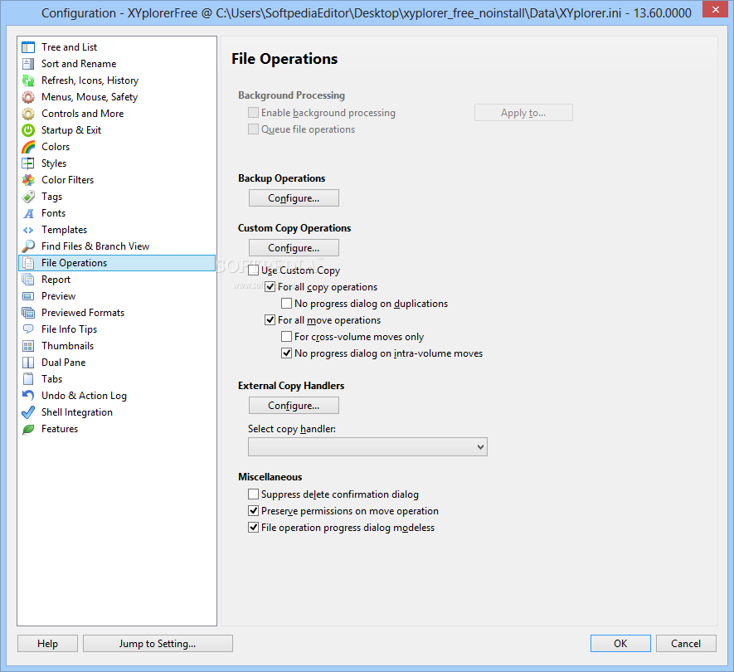Image resolution: width=734 pixels, height=672 pixels.
Task: Close the Configuration window
Action: [x=715, y=9]
